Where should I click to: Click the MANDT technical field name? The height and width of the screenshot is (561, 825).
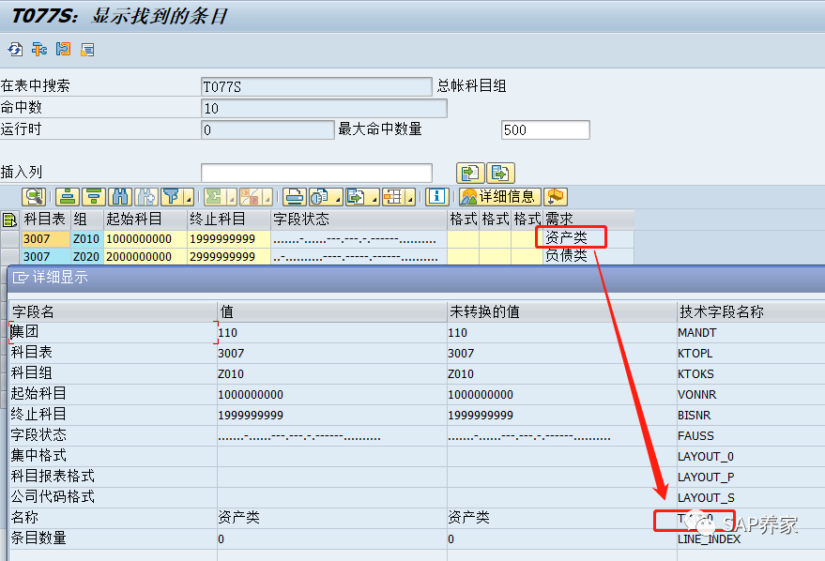pyautogui.click(x=696, y=333)
